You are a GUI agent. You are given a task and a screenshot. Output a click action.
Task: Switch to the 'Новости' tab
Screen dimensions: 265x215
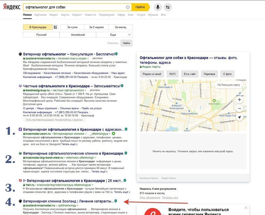[90, 15]
